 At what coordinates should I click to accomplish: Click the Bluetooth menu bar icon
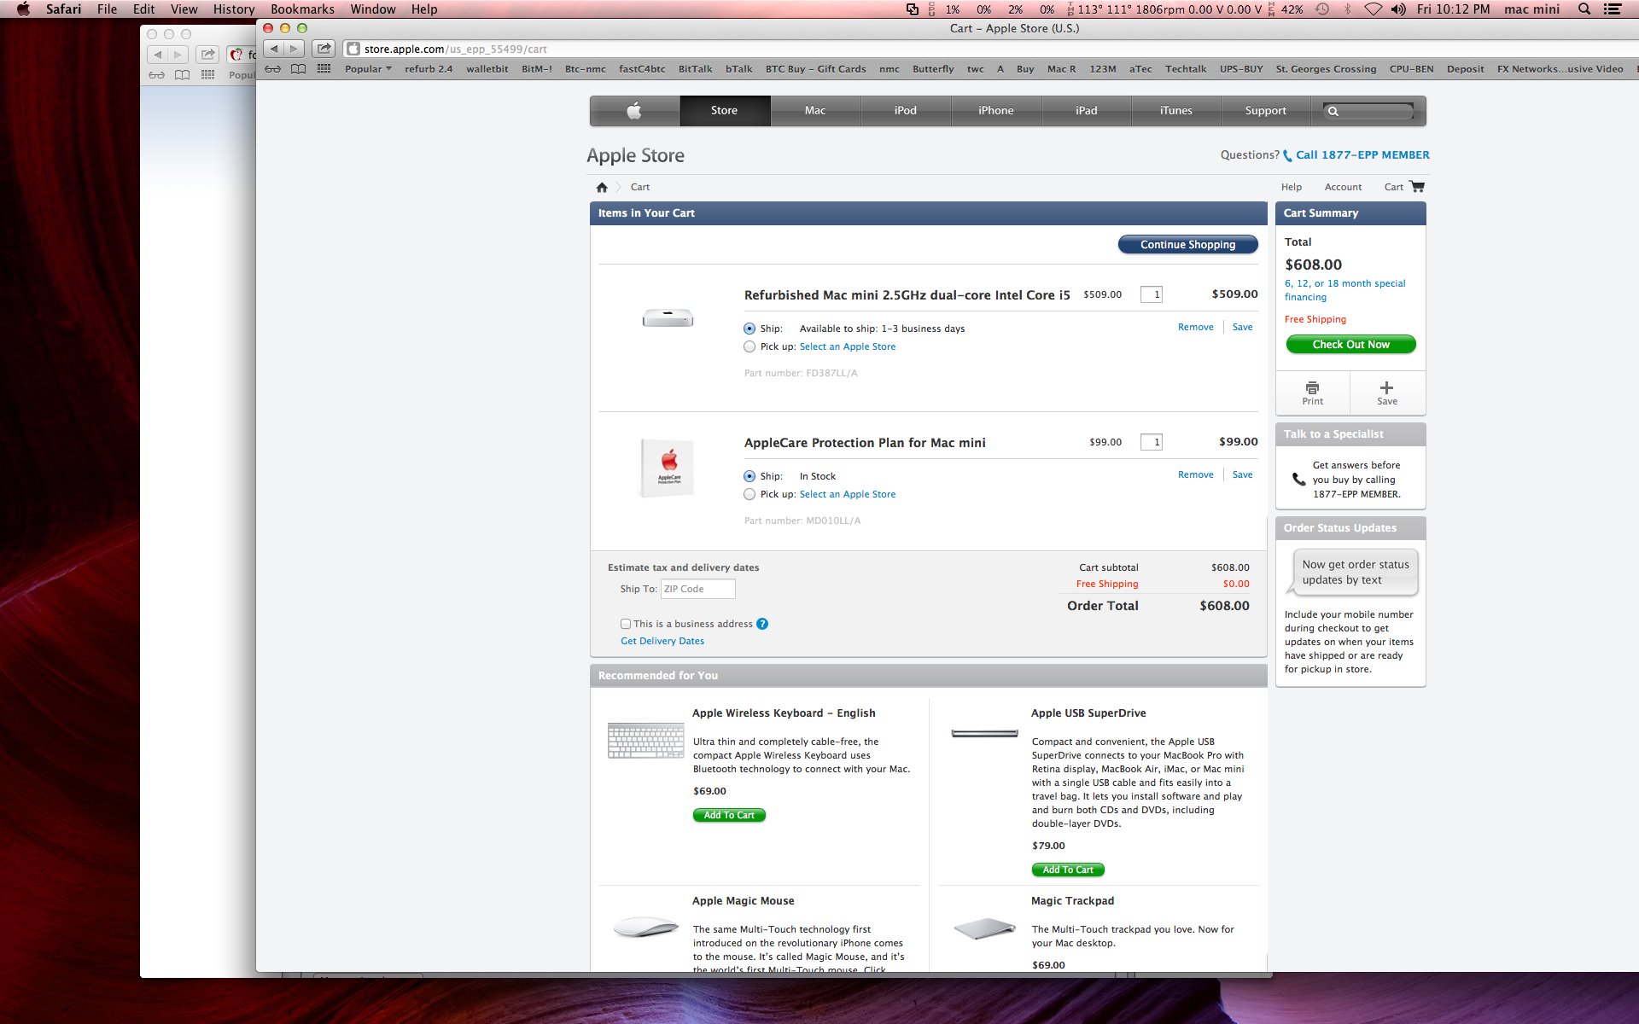1348,9
